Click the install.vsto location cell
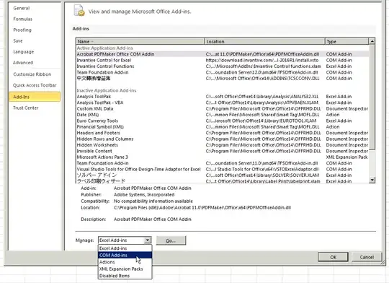Screen dimensions: 389x283 [x=262, y=61]
